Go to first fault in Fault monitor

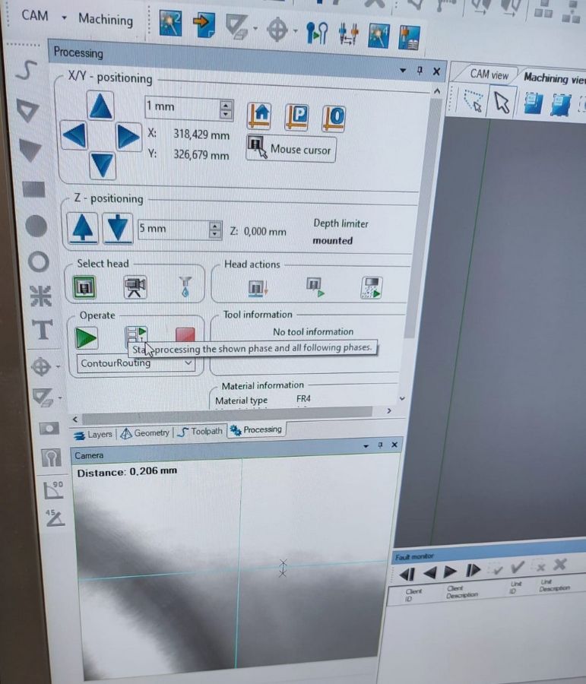click(x=407, y=574)
